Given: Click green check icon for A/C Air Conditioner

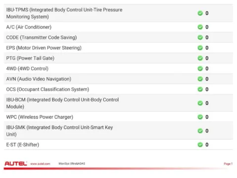Looking at the screenshot, I should point(200,27).
